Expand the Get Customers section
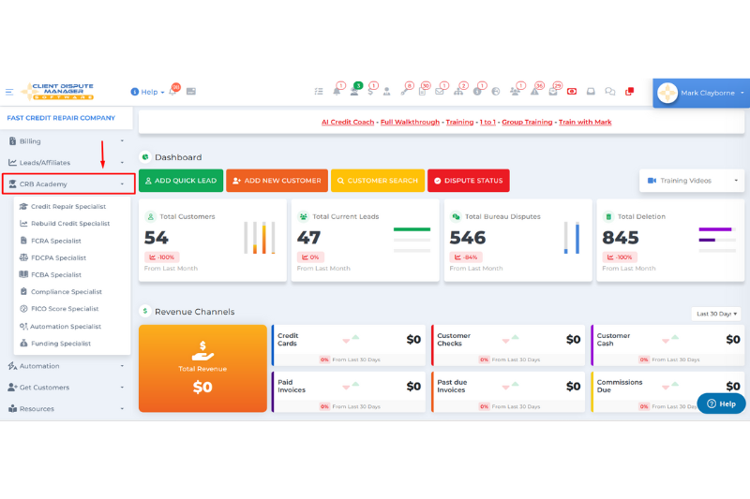Viewport: 750px width, 499px height. 67,388
